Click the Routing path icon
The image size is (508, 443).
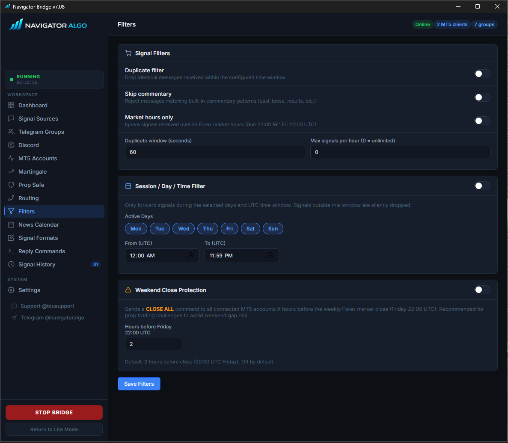coord(11,198)
